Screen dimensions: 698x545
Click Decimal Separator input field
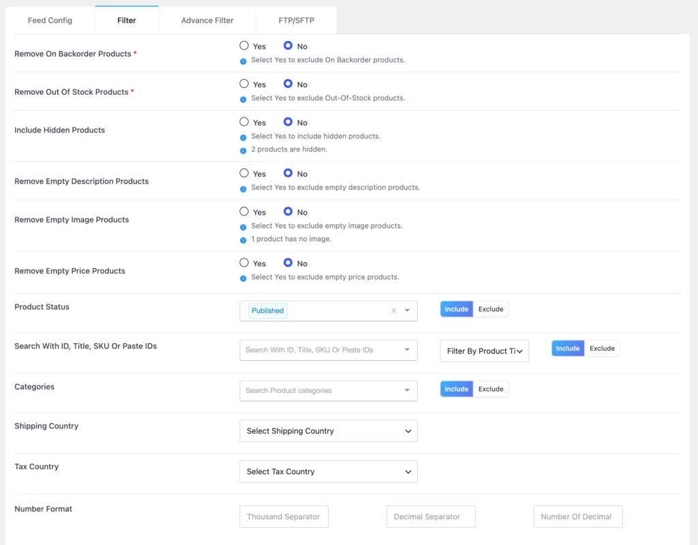coord(431,516)
